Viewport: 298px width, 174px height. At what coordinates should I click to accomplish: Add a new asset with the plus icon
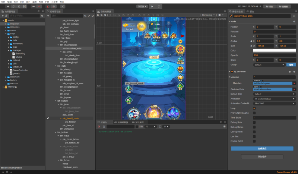tap(3, 16)
